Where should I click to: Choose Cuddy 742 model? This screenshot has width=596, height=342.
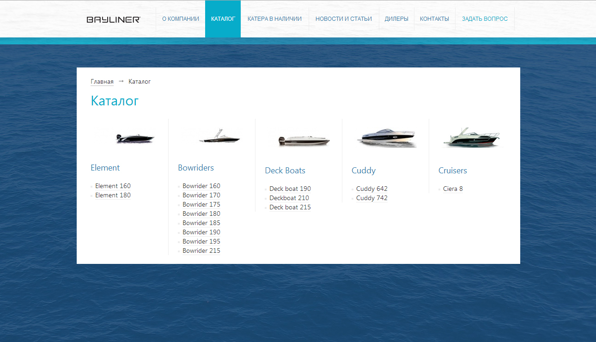372,198
